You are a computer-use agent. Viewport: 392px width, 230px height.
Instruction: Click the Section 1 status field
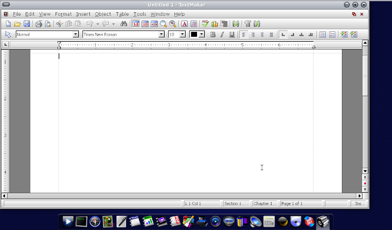coord(236,204)
